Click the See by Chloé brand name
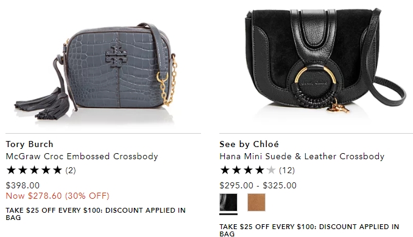 point(249,144)
